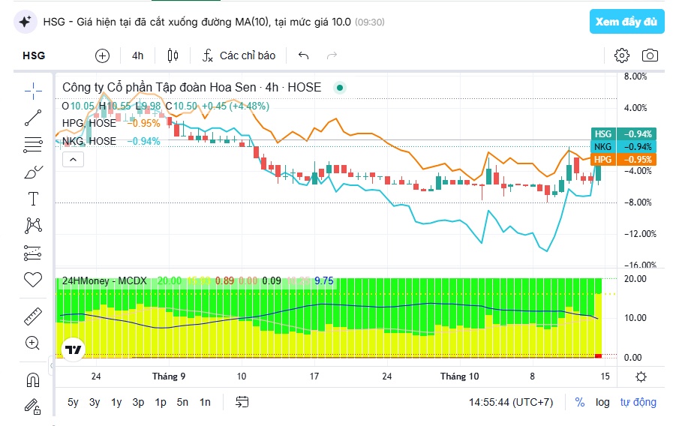Open the candlestick chart style menu
Screen dimensions: 676x426
click(x=173, y=55)
